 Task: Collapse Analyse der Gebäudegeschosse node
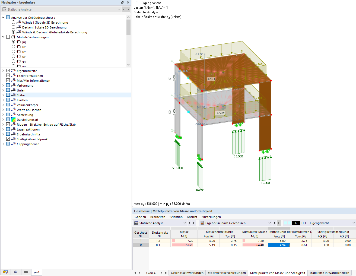pyautogui.click(x=3, y=17)
